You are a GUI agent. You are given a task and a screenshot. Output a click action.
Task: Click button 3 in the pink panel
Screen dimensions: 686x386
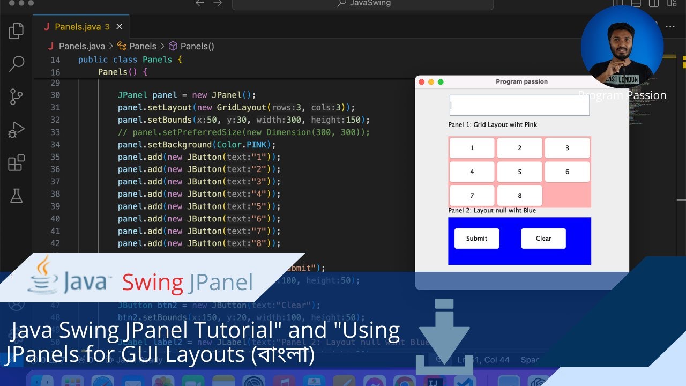567,148
